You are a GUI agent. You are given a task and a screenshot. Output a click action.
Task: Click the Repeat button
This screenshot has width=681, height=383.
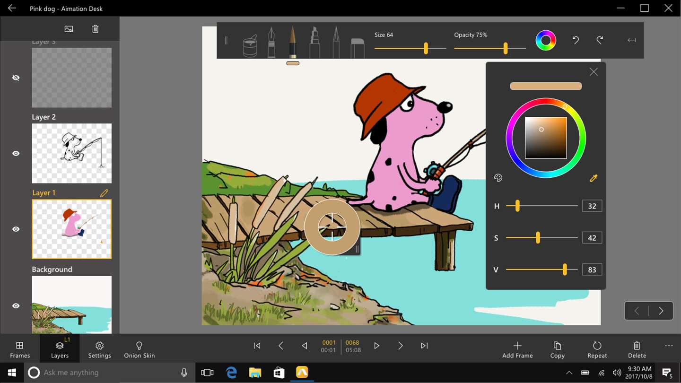pos(597,349)
